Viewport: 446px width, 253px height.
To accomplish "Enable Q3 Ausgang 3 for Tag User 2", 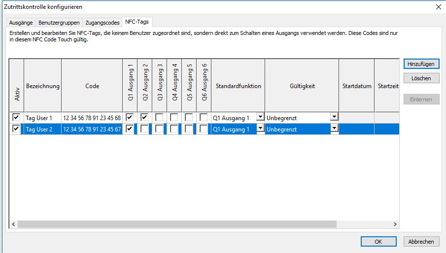I will click(159, 128).
